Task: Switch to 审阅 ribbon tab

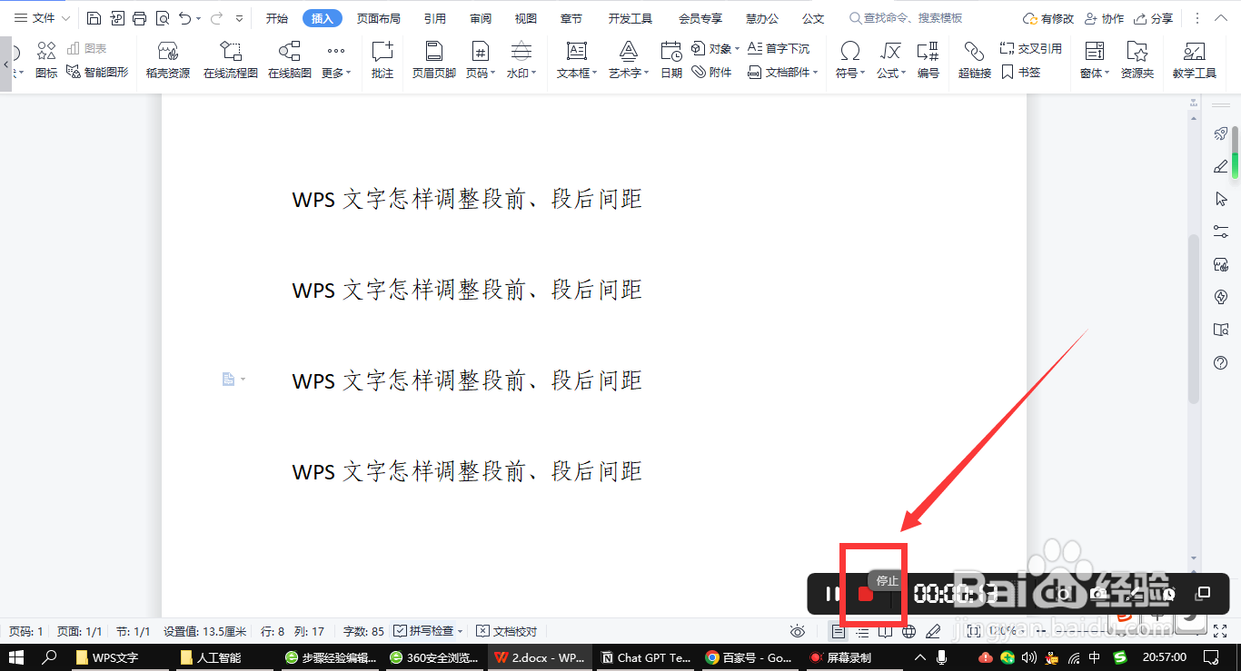Action: pos(481,18)
